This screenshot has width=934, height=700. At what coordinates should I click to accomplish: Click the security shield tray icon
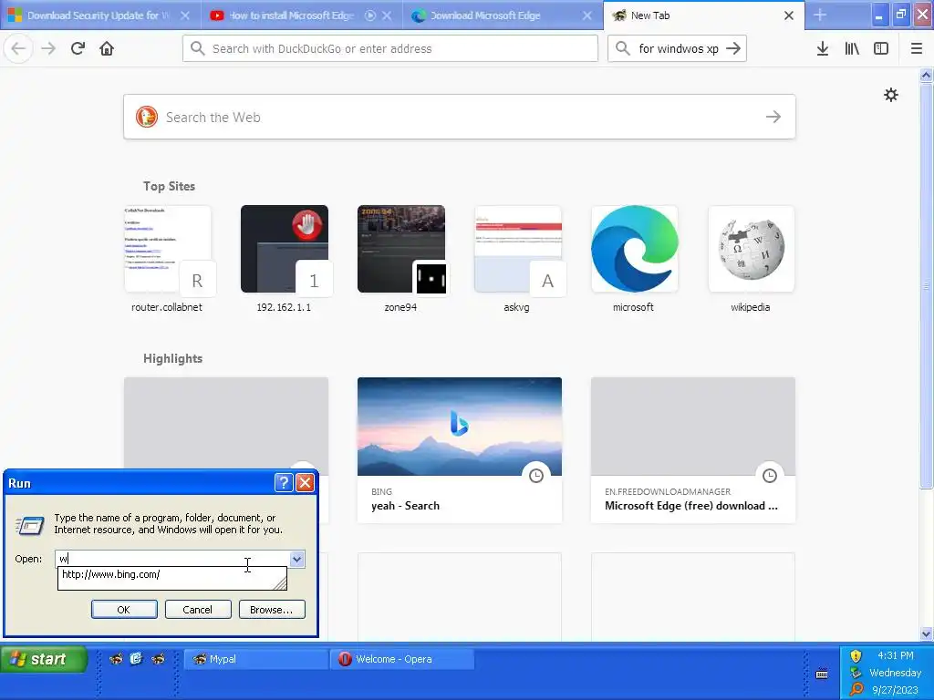(856, 656)
